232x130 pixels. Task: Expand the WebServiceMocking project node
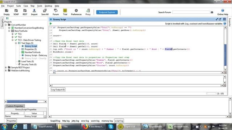(x=6, y=70)
